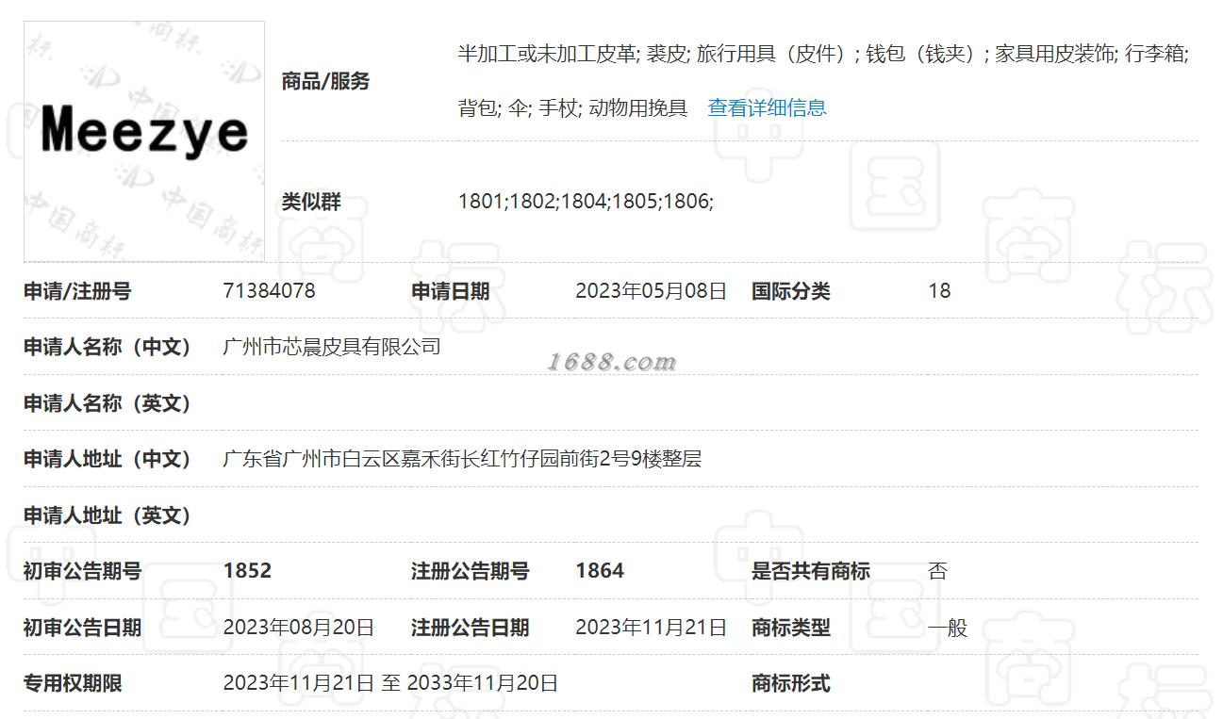Select the 申请人名称（中文） label
Image resolution: width=1223 pixels, height=719 pixels.
pyautogui.click(x=107, y=347)
